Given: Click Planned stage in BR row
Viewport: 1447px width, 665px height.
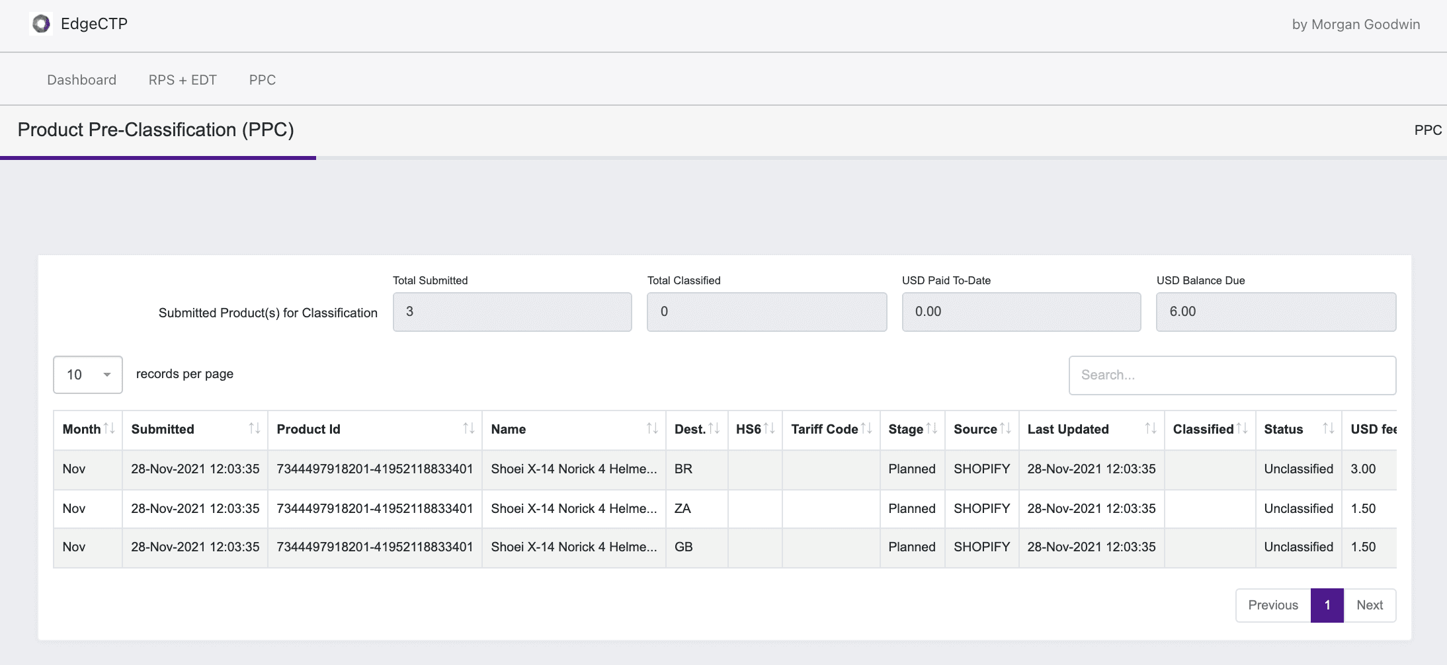Looking at the screenshot, I should pyautogui.click(x=912, y=469).
